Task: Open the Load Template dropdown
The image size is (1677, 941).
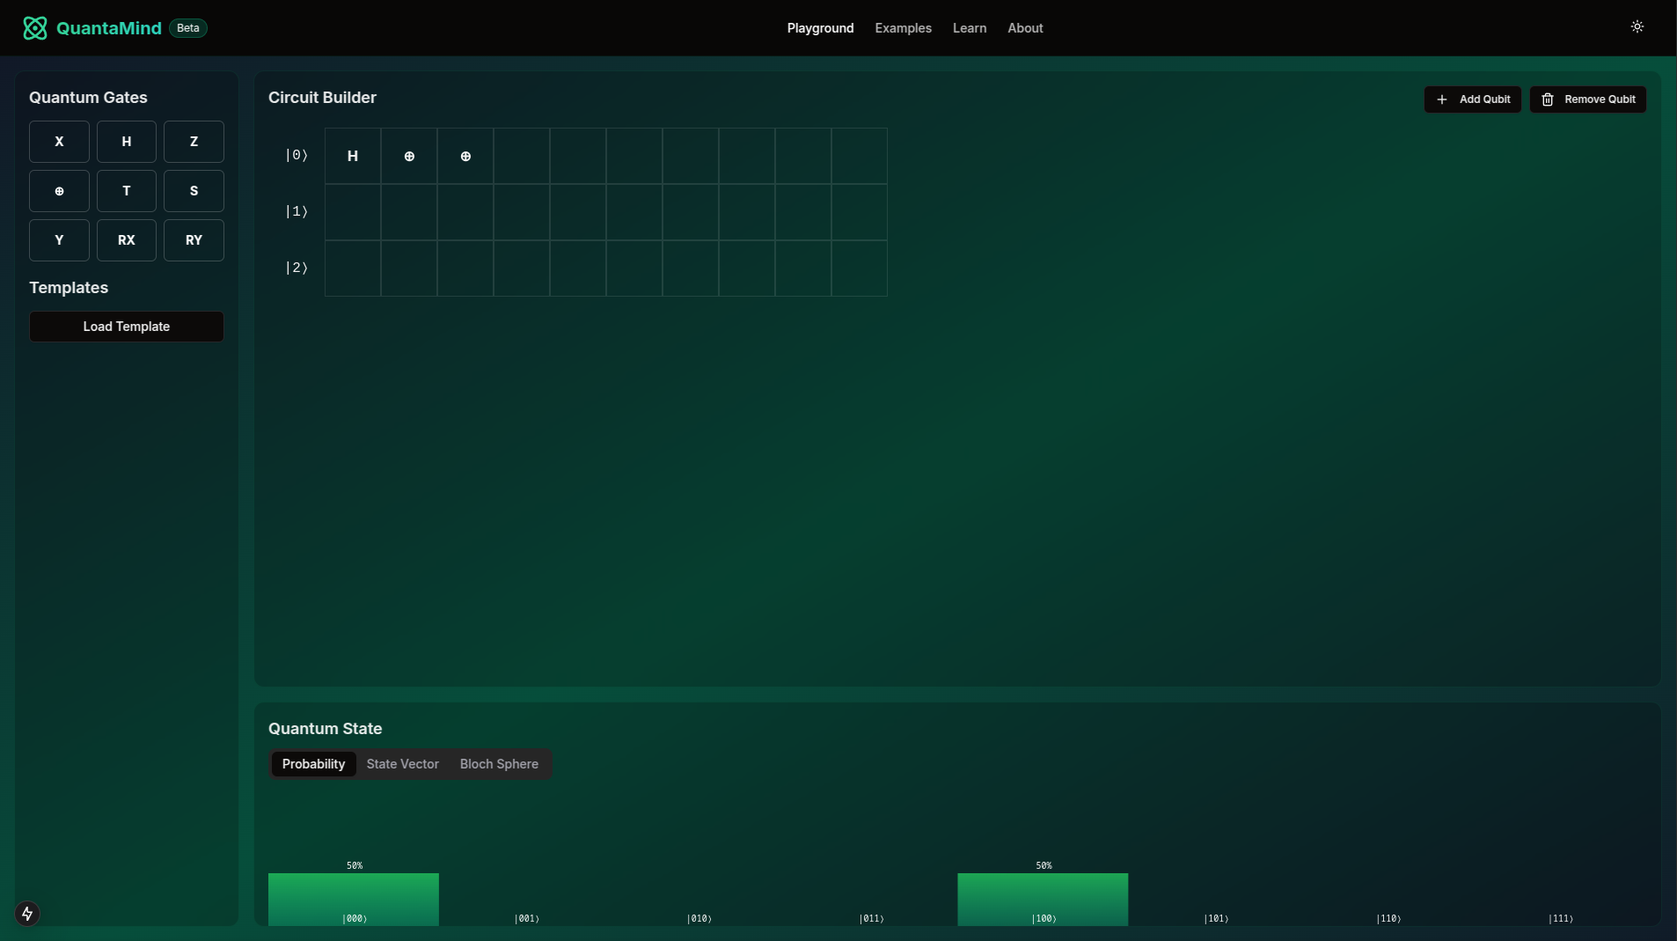Action: [127, 327]
